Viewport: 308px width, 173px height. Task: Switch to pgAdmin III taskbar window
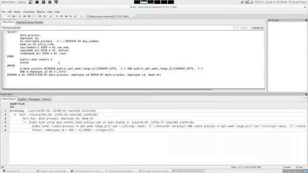tap(12, 171)
